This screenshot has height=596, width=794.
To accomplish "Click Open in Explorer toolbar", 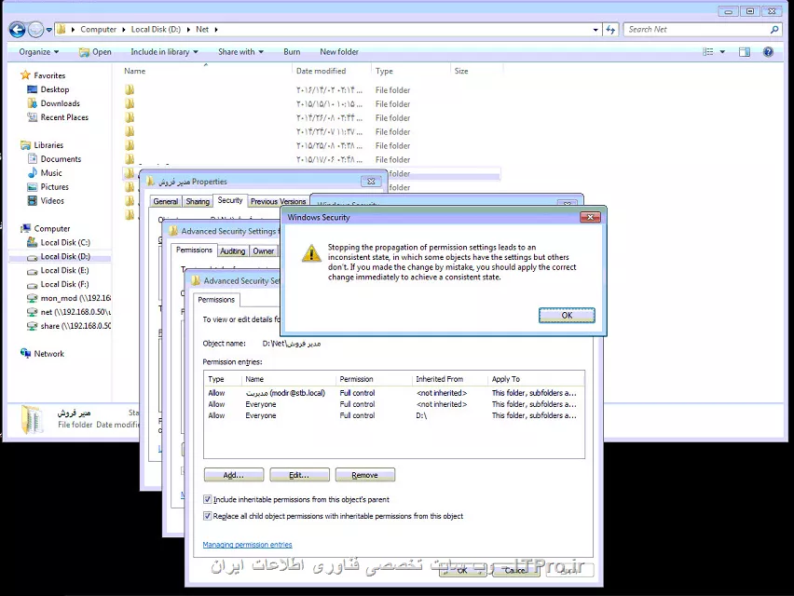I will point(95,51).
